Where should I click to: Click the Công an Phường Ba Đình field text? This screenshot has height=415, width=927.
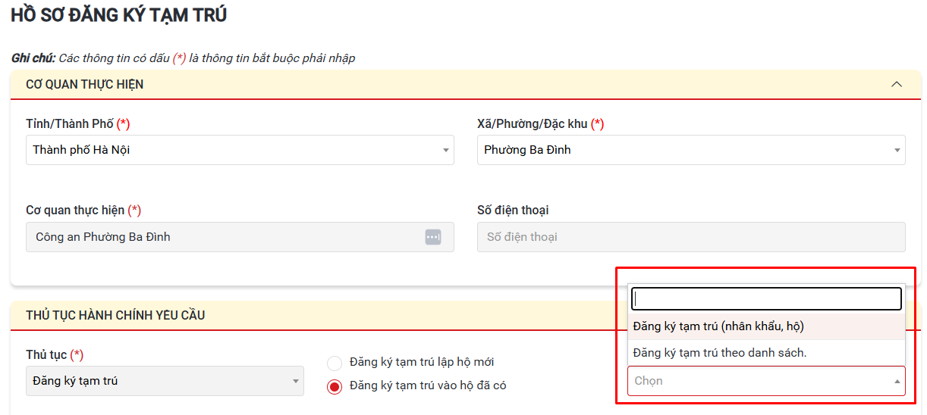click(103, 237)
